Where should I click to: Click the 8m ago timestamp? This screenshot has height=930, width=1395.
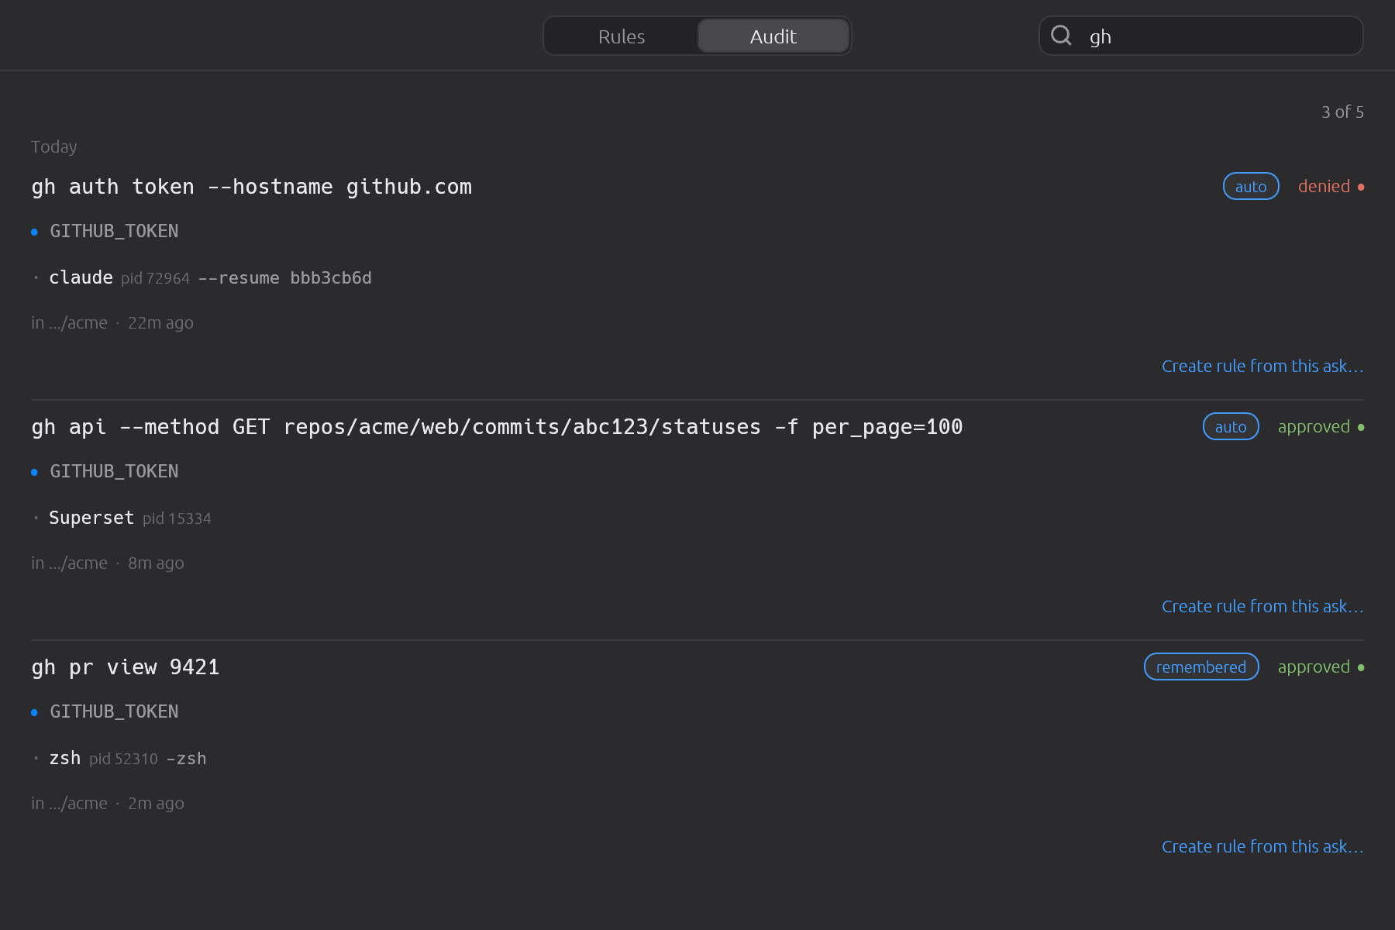pyautogui.click(x=156, y=563)
